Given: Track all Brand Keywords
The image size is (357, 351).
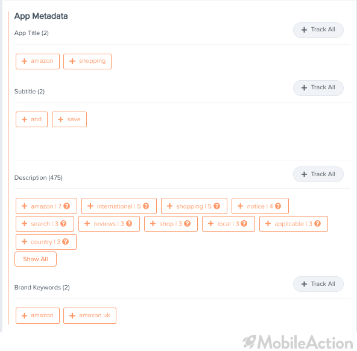Looking at the screenshot, I should 318,284.
